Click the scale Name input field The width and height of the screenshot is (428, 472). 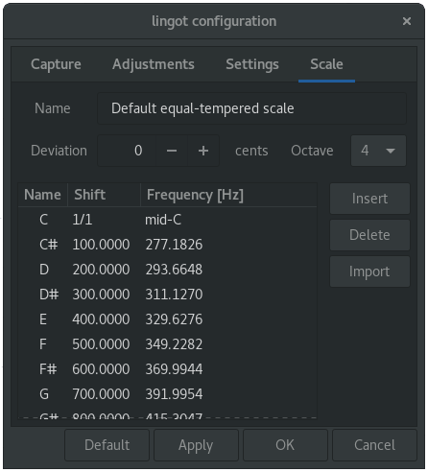(251, 108)
